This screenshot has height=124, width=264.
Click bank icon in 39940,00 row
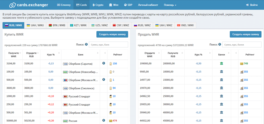(221, 112)
